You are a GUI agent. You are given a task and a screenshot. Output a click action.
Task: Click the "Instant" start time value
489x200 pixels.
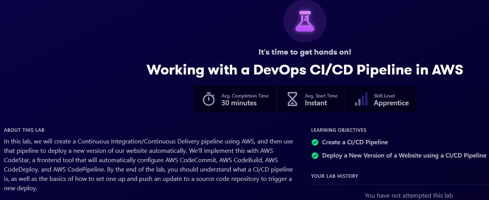tap(316, 103)
